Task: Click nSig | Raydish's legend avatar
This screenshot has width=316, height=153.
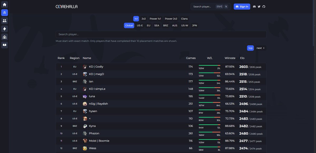Action: pyautogui.click(x=85, y=104)
